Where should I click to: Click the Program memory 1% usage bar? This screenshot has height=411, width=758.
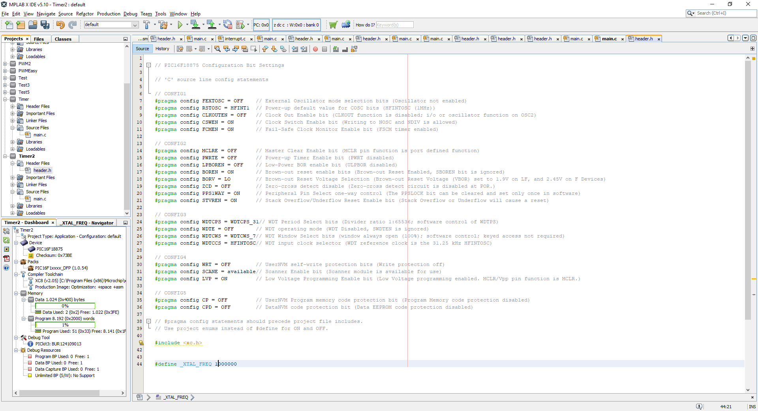pyautogui.click(x=65, y=325)
